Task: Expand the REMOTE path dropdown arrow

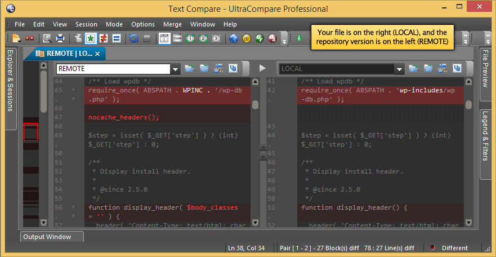Action: point(175,69)
